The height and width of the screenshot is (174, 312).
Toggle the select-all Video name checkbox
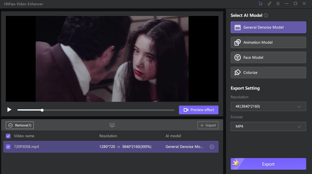pos(8,136)
